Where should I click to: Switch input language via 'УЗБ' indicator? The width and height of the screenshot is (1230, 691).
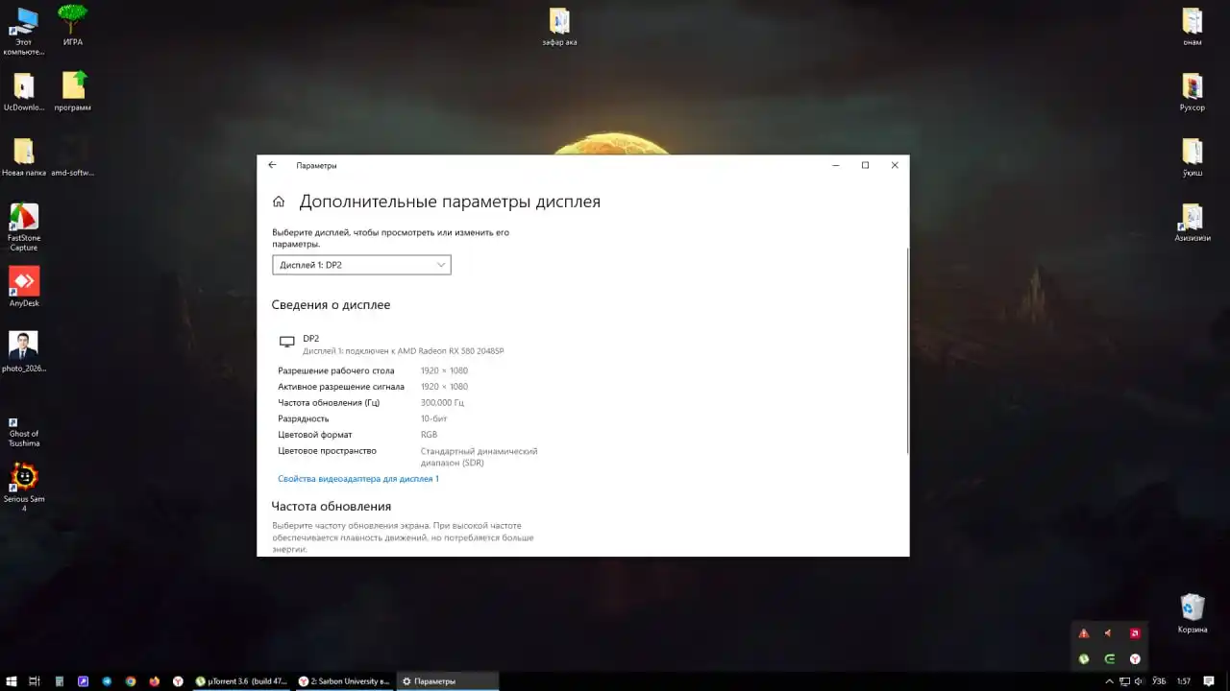coord(1159,681)
